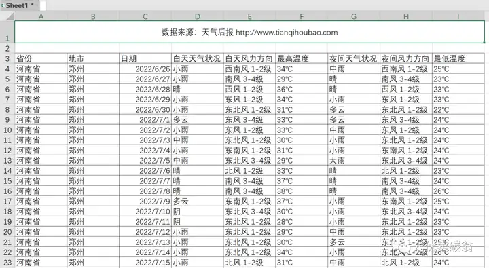The image size is (489, 268).
Task: Select the 38℃ high temperature cell
Action: click(x=302, y=191)
